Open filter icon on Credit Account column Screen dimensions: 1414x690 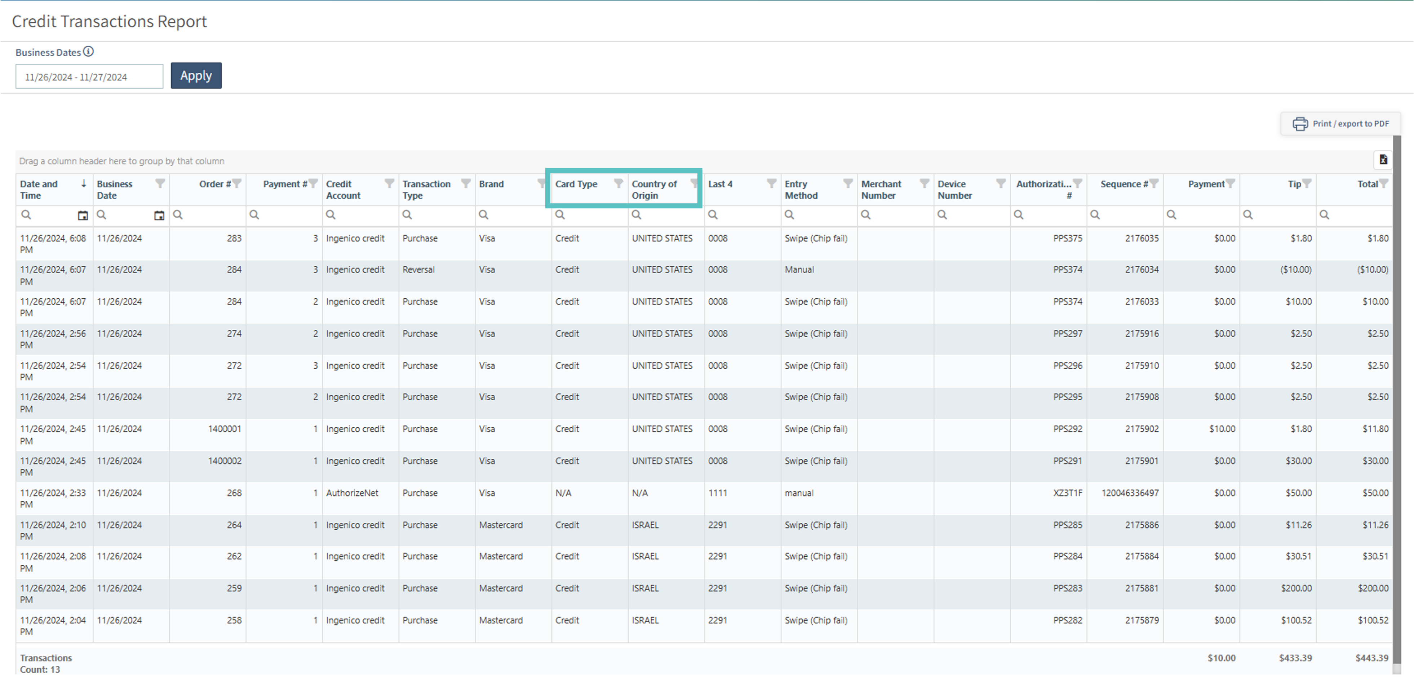(x=389, y=183)
